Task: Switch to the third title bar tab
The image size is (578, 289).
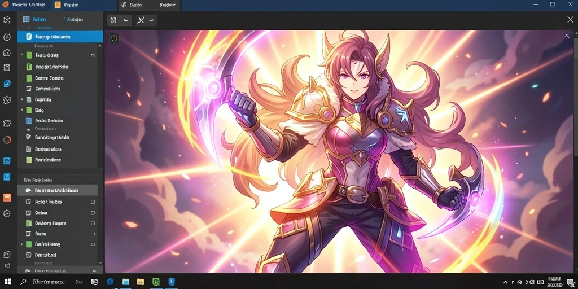Action: (149, 5)
